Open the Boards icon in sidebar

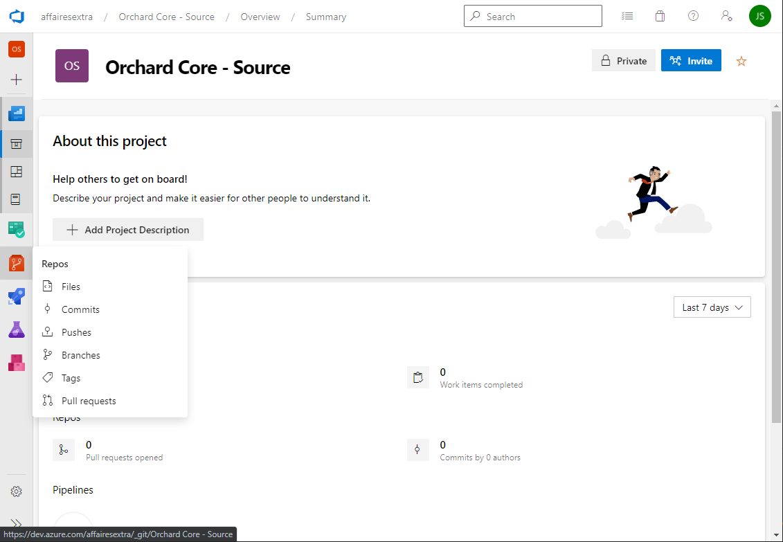[17, 230]
